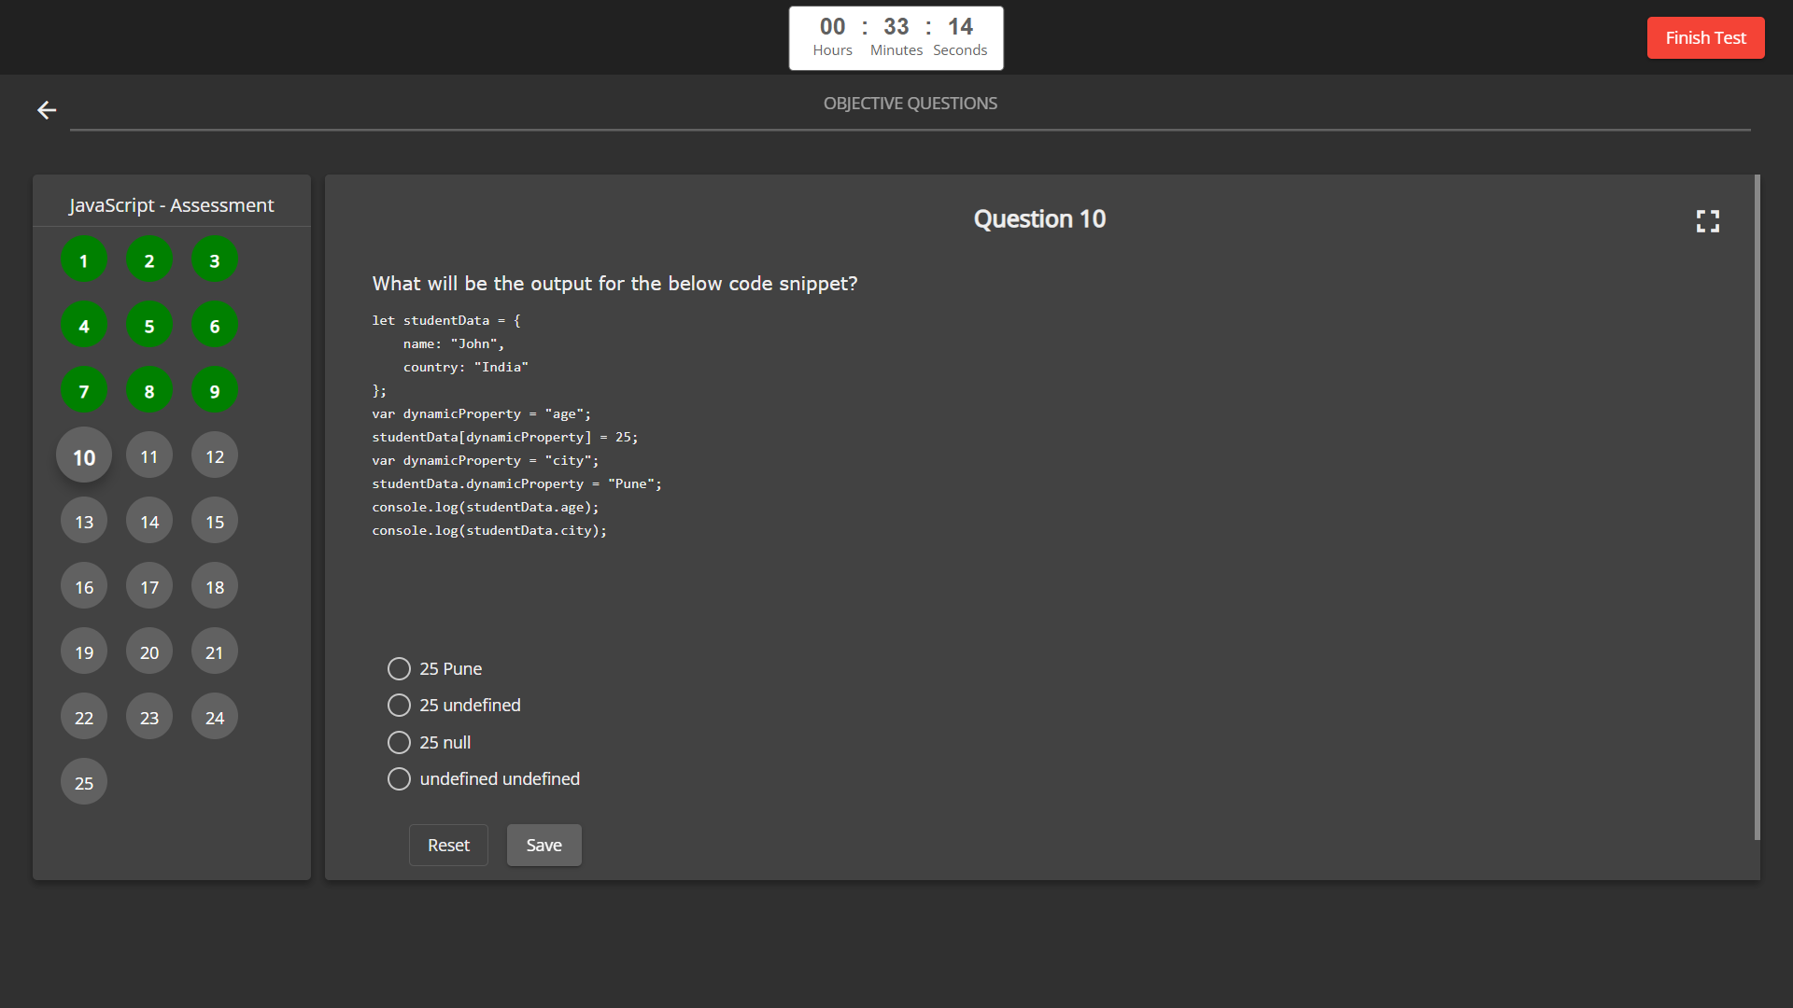Open question 12
The width and height of the screenshot is (1793, 1008).
coord(215,456)
